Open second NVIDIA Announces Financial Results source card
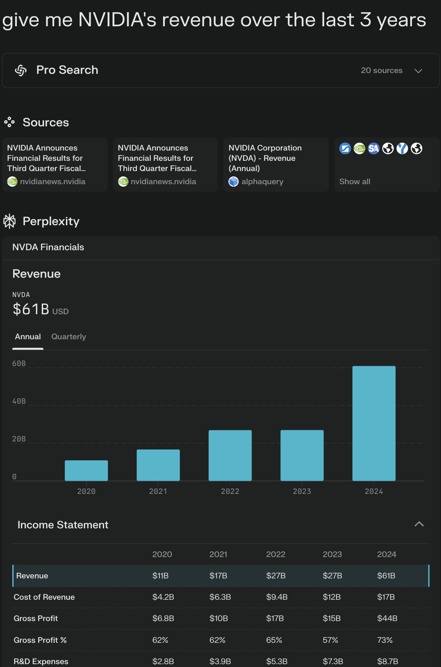 pos(165,164)
